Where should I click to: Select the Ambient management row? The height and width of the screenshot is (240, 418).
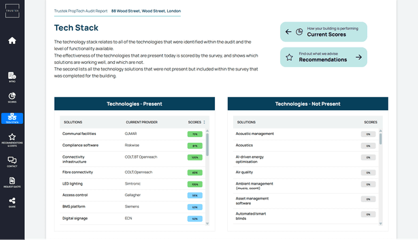pyautogui.click(x=306, y=186)
